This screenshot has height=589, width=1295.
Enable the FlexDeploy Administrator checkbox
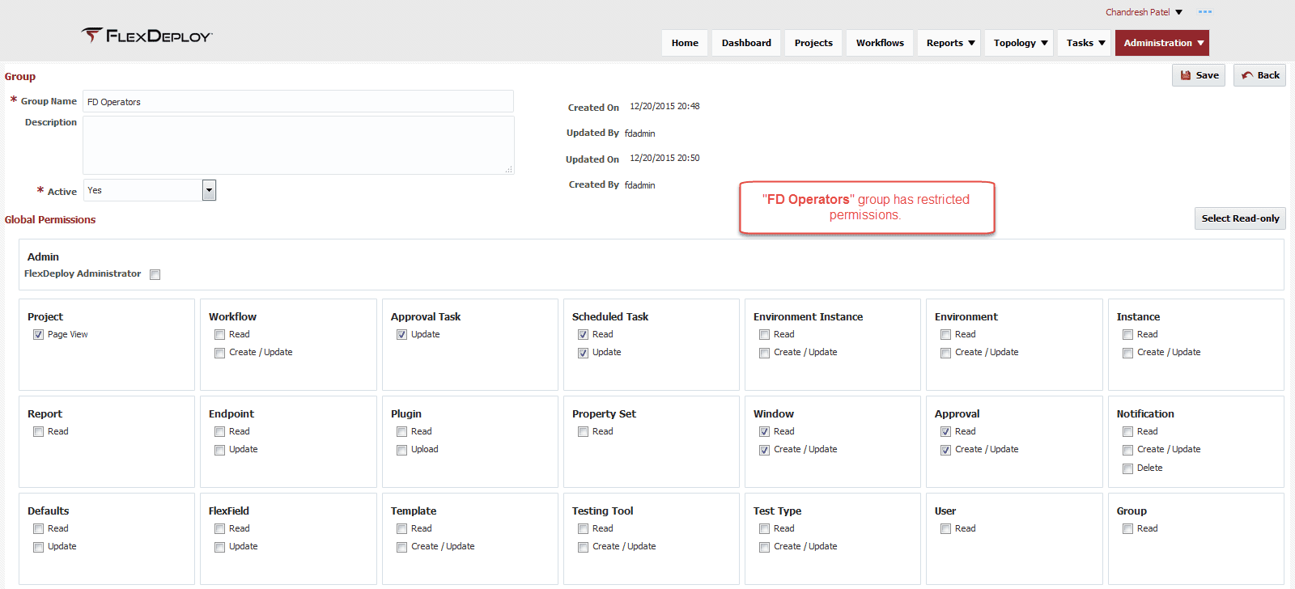[x=155, y=274]
